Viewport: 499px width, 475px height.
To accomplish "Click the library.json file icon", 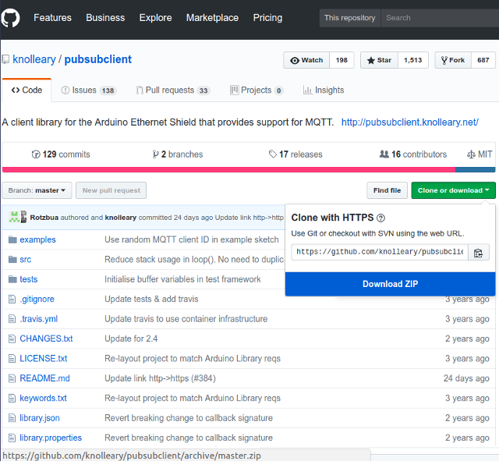I will tap(12, 418).
